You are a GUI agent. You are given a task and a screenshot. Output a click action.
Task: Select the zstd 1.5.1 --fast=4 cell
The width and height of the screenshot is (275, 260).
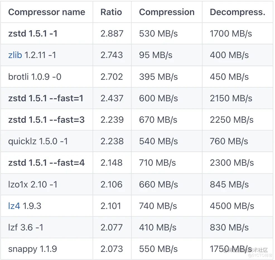pos(47,163)
